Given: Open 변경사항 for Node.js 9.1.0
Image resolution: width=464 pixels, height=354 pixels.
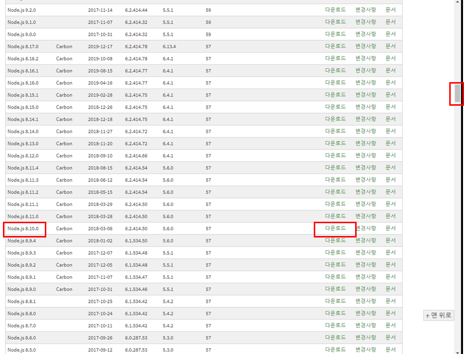Looking at the screenshot, I should click(x=366, y=22).
